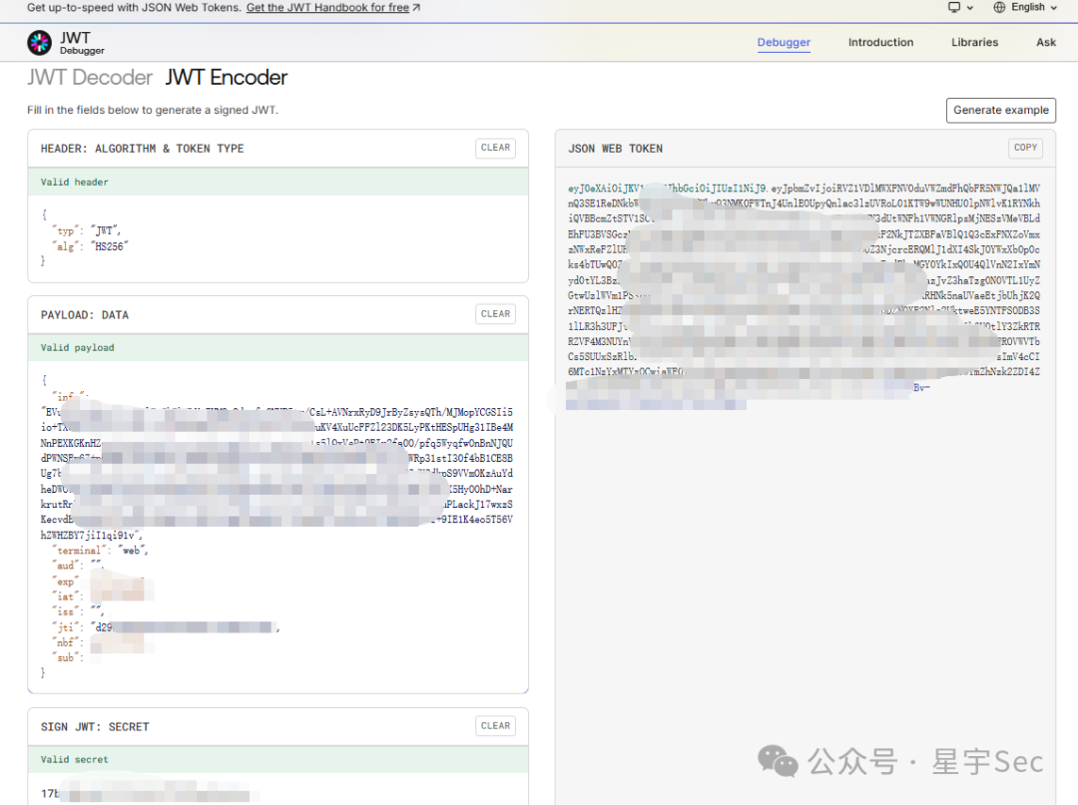1078x805 pixels.
Task: Click the external link arrow after Handbook link
Action: [416, 8]
